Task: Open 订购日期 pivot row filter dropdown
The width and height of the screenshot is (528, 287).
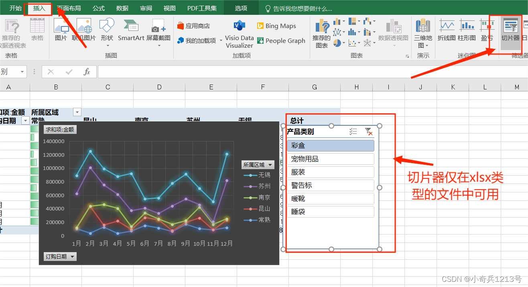Action: (25, 121)
